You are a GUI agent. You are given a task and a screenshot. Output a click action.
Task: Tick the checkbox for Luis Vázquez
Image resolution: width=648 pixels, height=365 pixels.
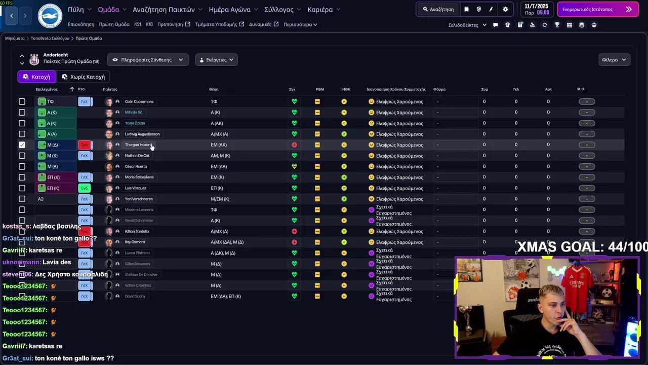click(22, 188)
